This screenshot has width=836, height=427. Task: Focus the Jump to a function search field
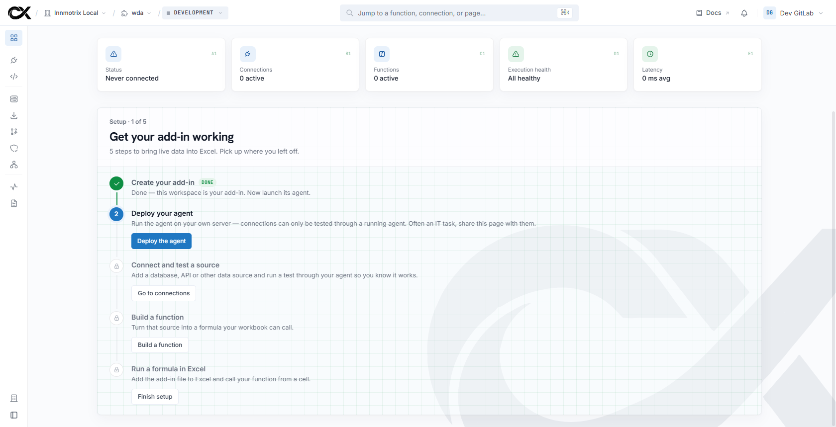click(x=459, y=13)
